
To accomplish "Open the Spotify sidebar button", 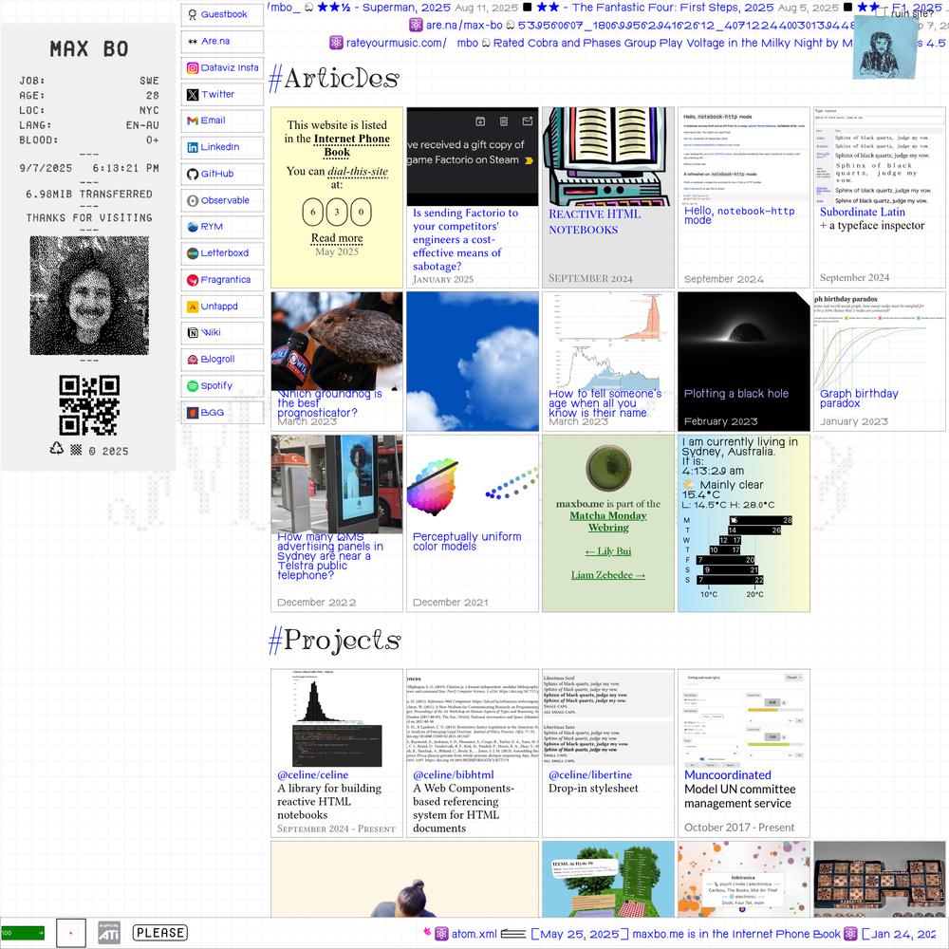I will pos(222,385).
